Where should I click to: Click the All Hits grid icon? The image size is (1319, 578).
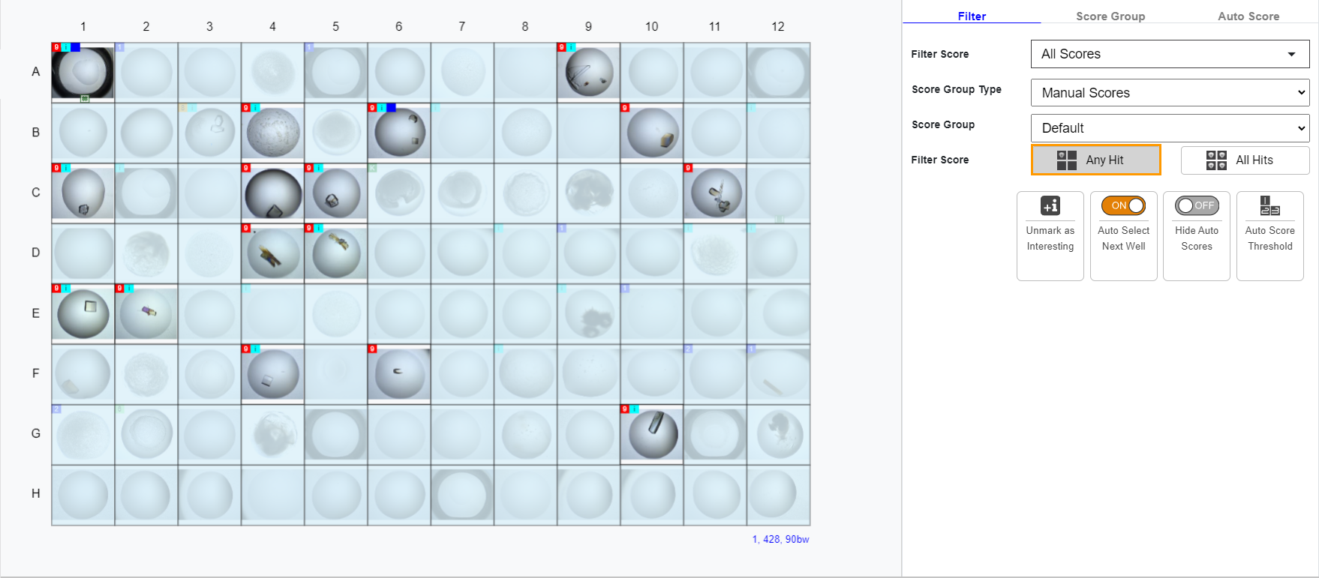(x=1215, y=160)
